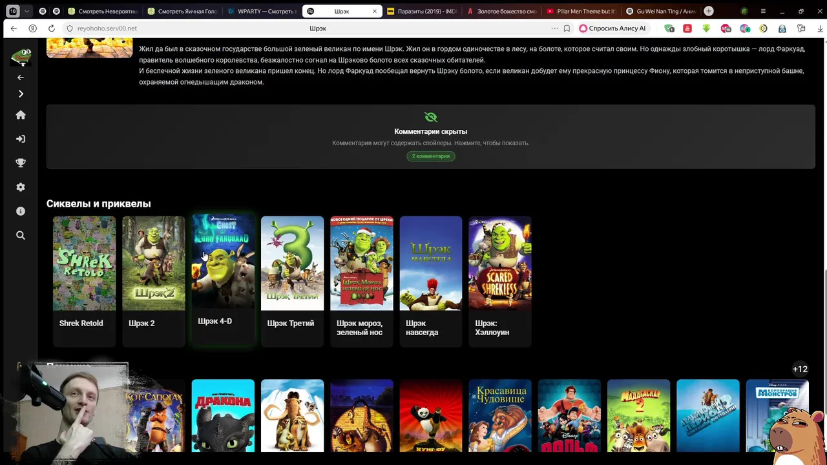Open the yellow circular extension icon
The width and height of the screenshot is (827, 465).
pos(764,28)
